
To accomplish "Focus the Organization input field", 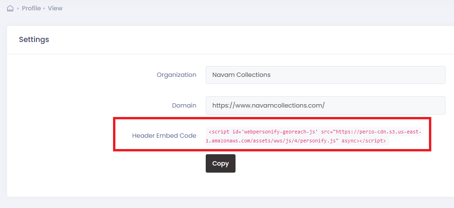I will 325,75.
